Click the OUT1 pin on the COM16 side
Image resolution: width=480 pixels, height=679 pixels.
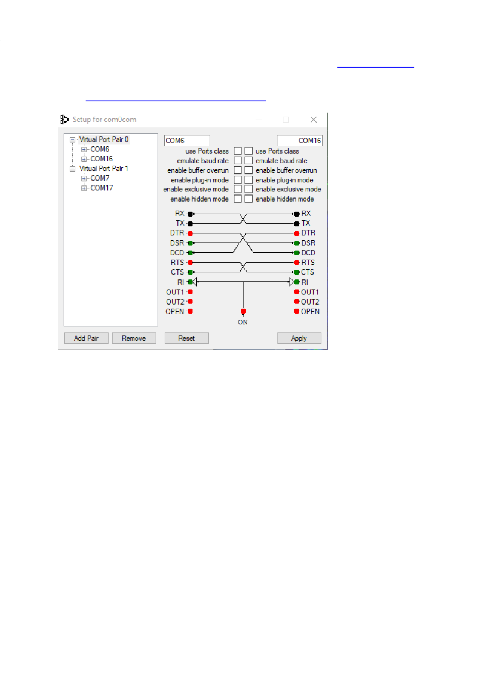(297, 292)
